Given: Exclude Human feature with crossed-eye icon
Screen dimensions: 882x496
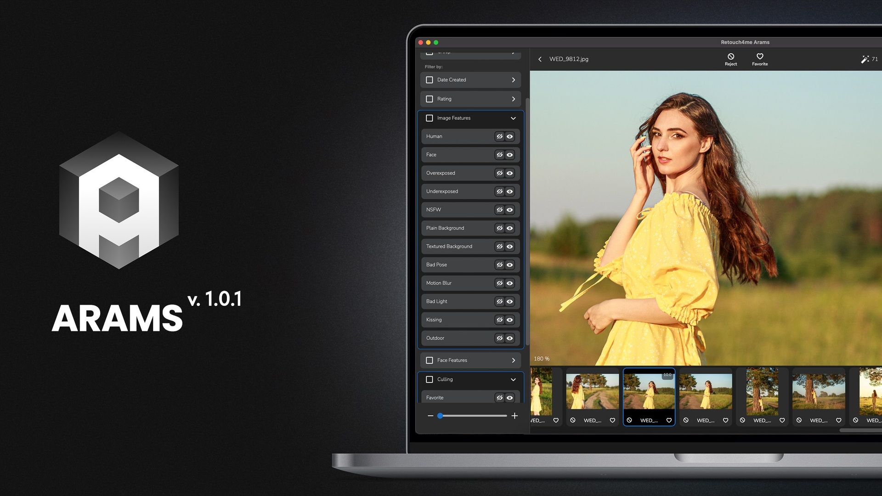Looking at the screenshot, I should (500, 136).
